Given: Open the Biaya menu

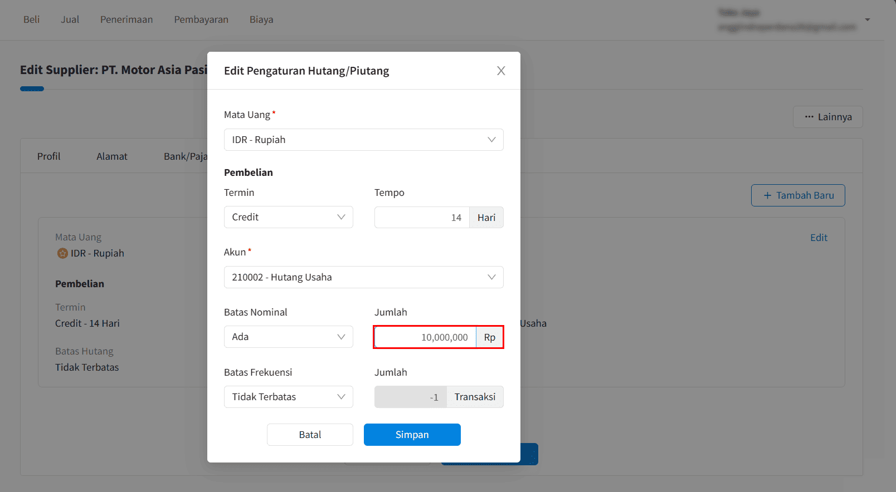Looking at the screenshot, I should coord(261,19).
